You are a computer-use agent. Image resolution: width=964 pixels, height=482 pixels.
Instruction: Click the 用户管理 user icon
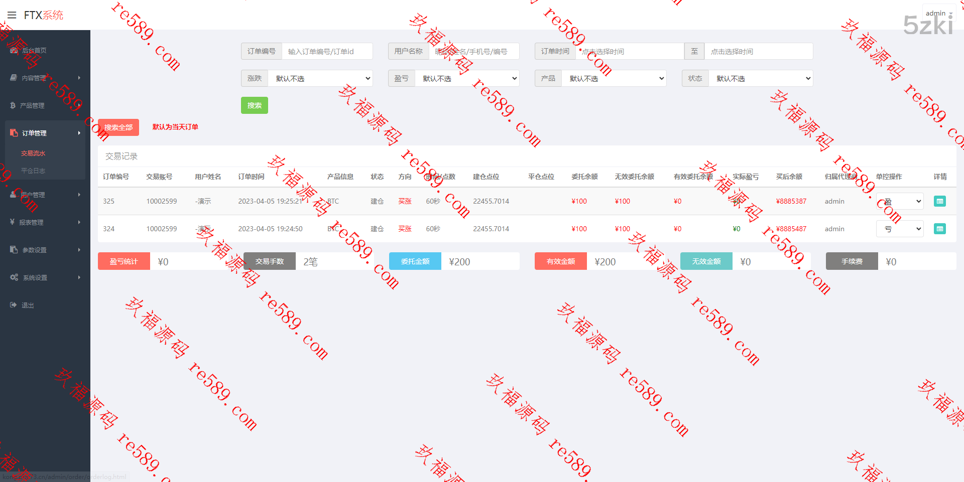[13, 195]
